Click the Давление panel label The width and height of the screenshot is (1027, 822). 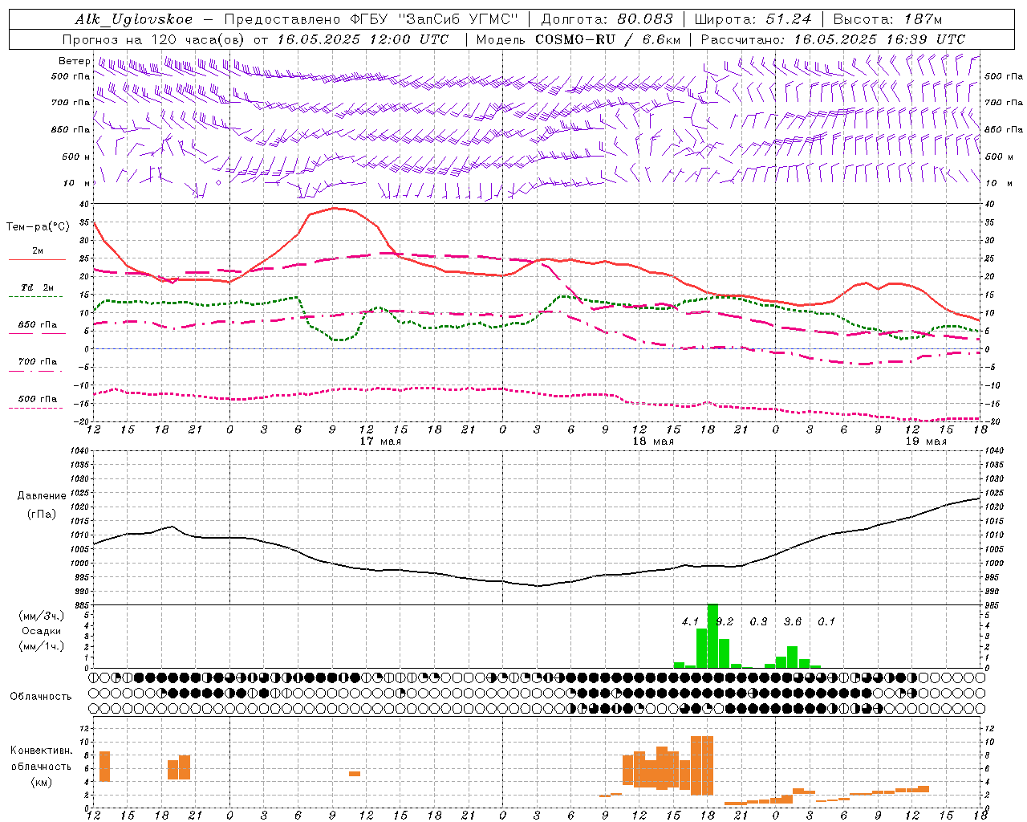[x=42, y=496]
